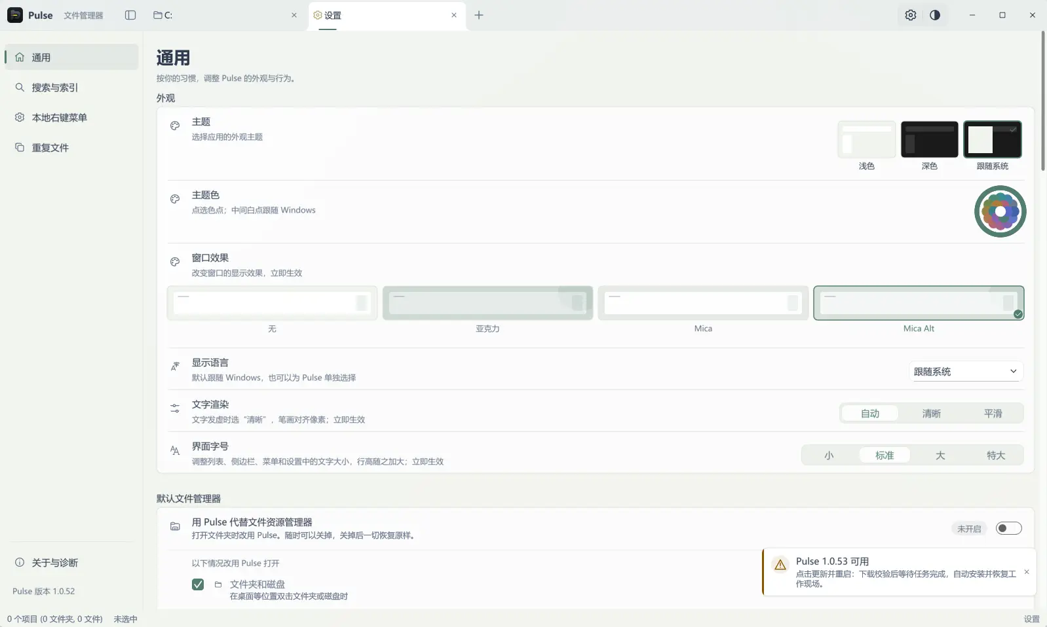Switch to the C: tab
This screenshot has height=627, width=1047.
point(225,15)
